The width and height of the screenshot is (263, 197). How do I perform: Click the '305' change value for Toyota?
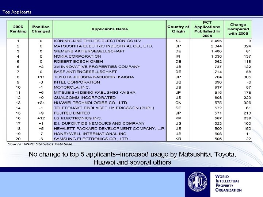coord(247,77)
